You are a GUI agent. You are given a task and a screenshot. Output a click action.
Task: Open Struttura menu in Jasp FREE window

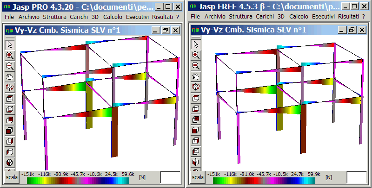pyautogui.click(x=240, y=17)
